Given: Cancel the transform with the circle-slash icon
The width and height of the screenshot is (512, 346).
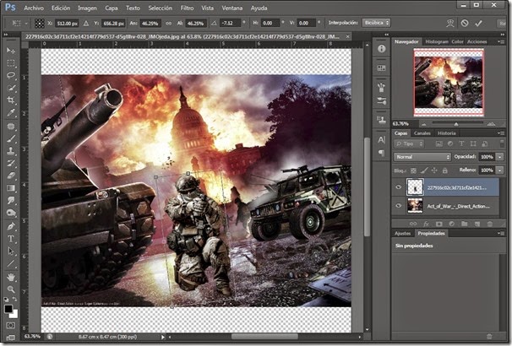Looking at the screenshot, I should click(465, 23).
